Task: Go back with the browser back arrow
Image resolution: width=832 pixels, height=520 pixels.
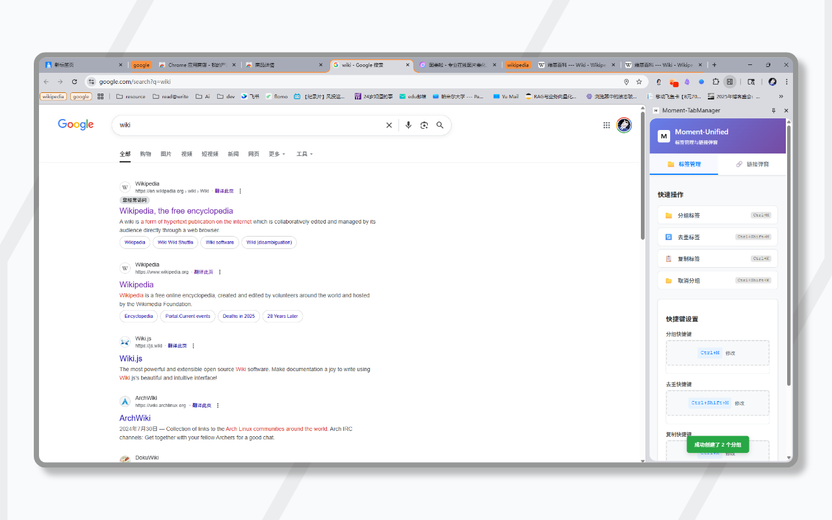Action: pos(46,82)
